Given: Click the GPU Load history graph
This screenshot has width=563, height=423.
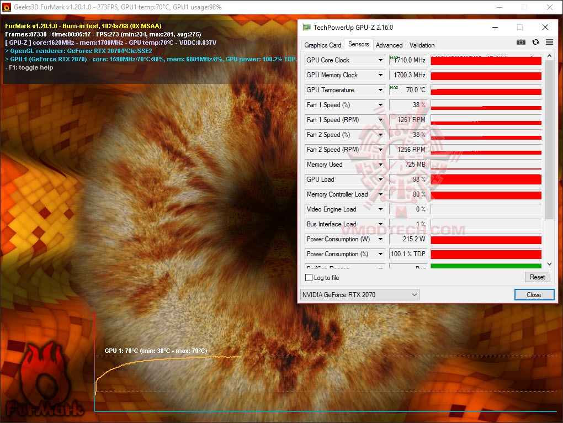Looking at the screenshot, I should pos(486,179).
